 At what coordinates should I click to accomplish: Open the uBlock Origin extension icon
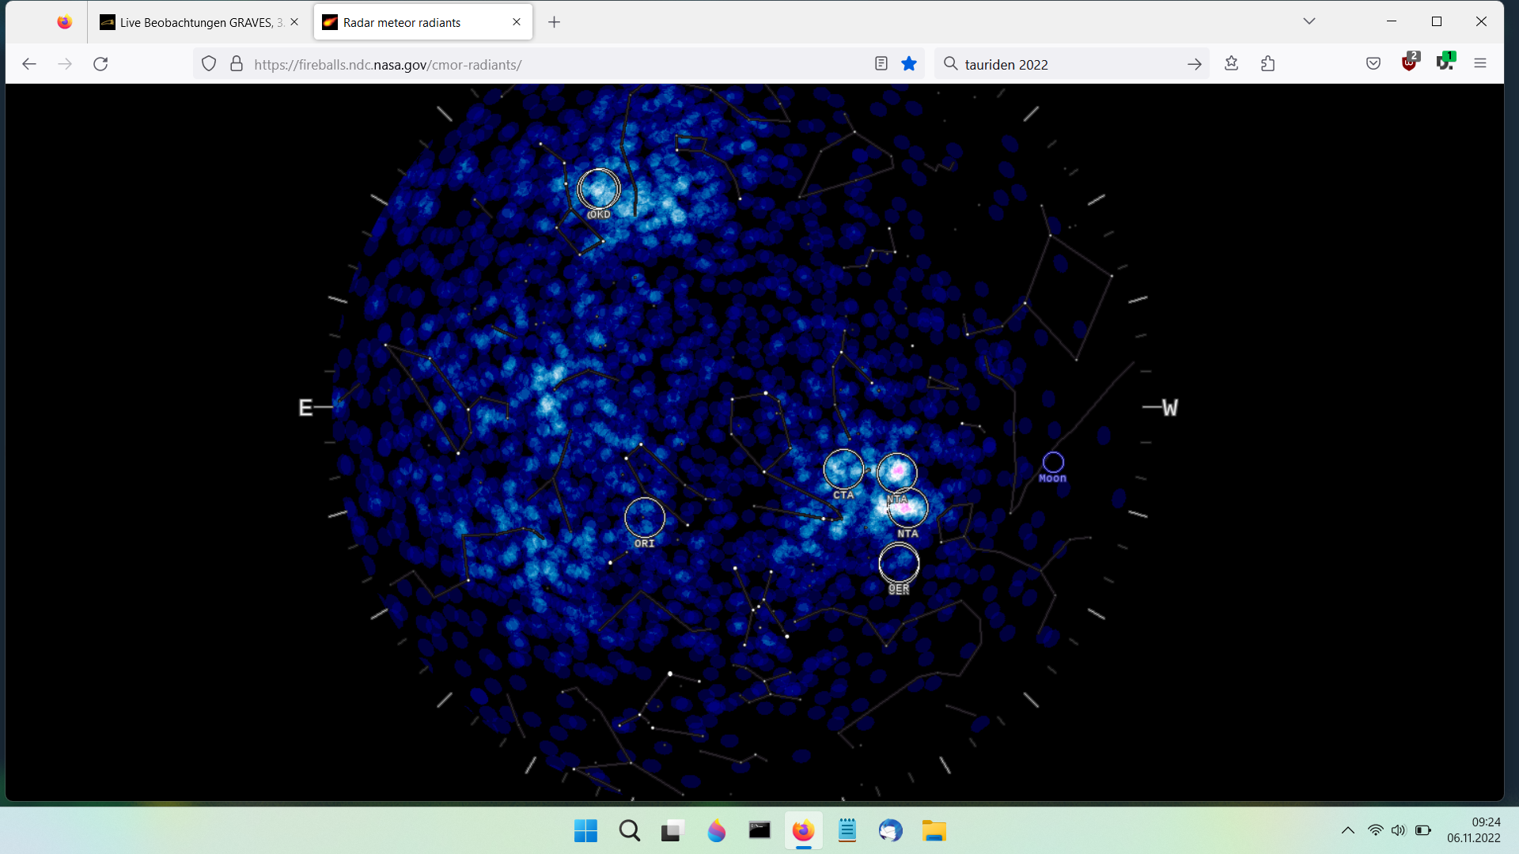1410,62
